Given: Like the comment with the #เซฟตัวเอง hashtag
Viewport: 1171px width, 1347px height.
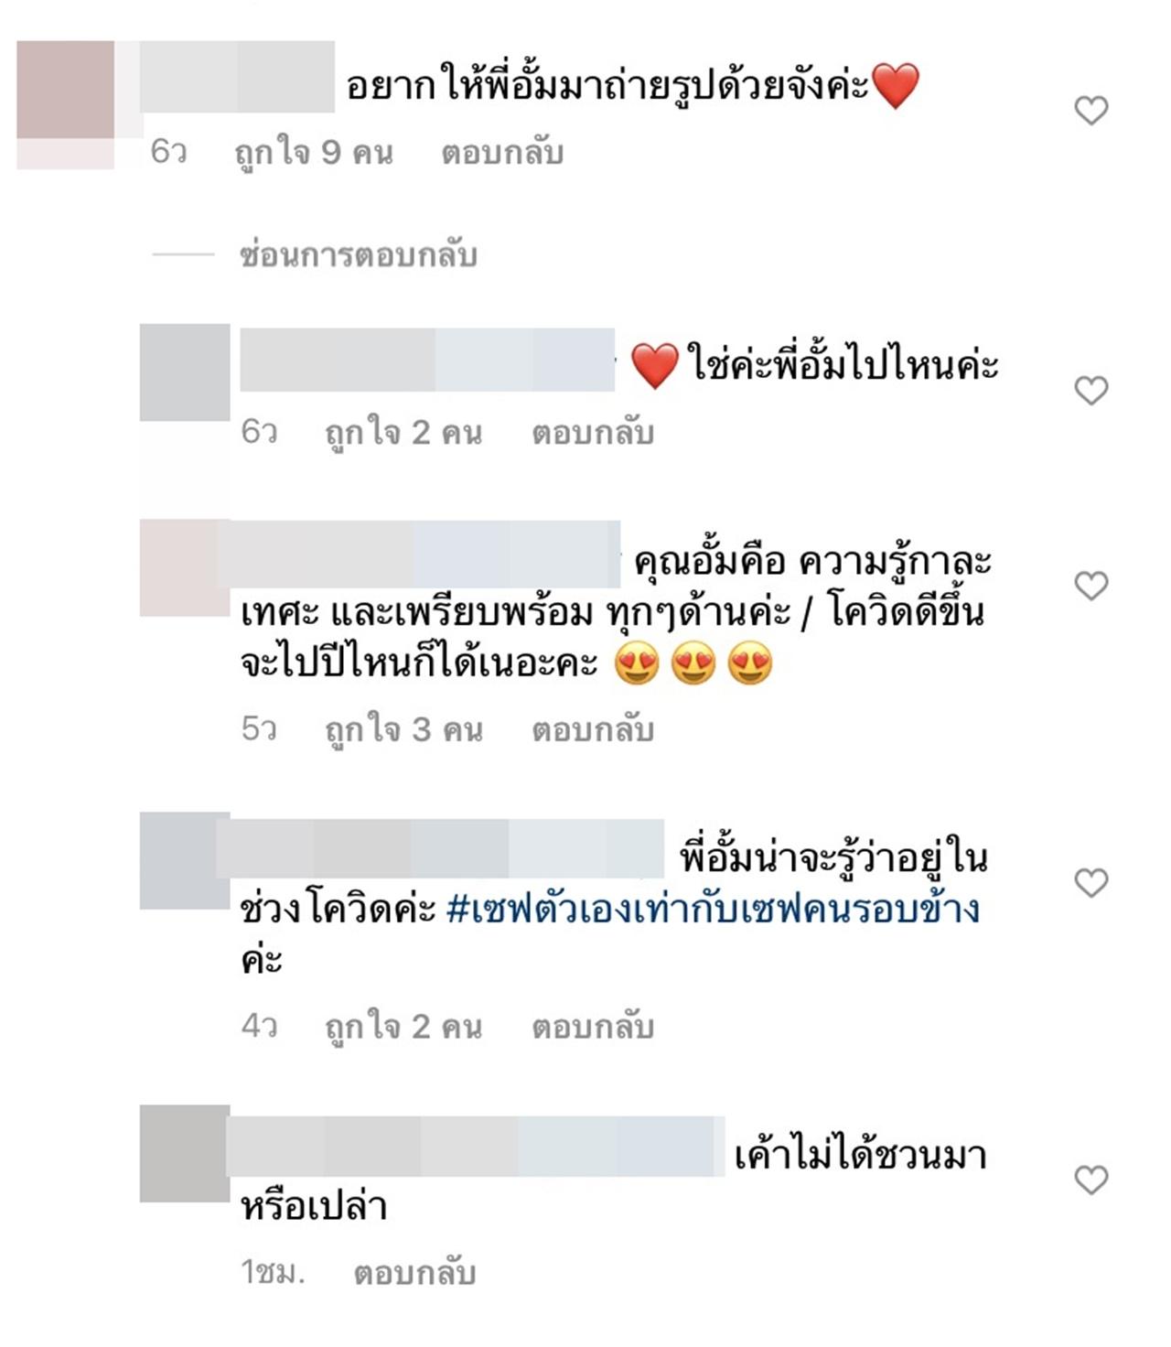Looking at the screenshot, I should (1090, 883).
